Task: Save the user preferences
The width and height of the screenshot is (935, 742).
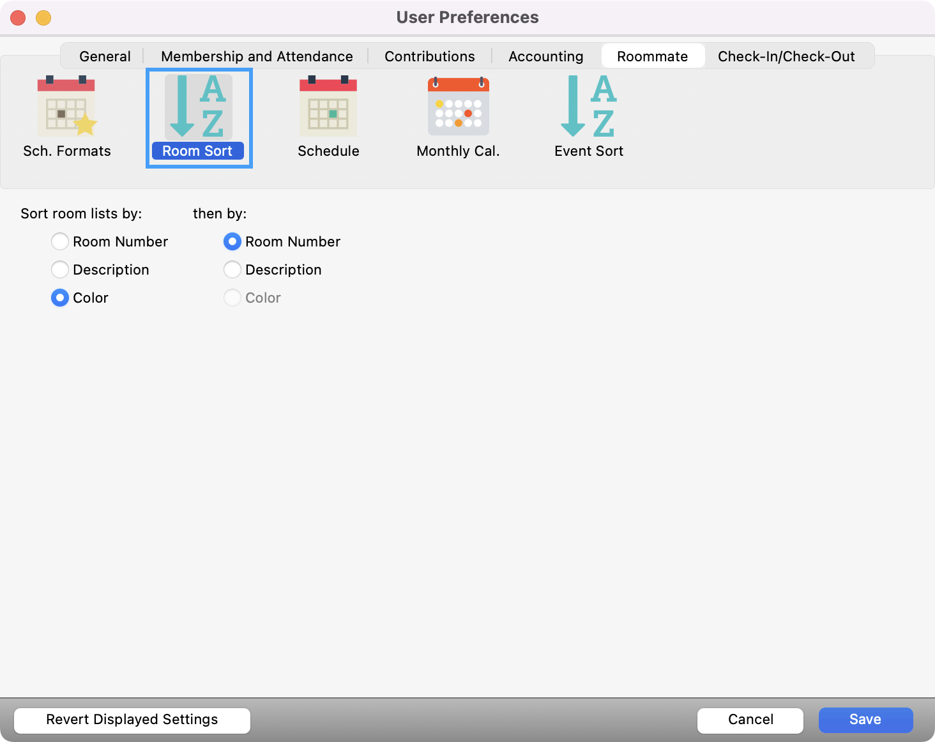Action: (x=865, y=720)
